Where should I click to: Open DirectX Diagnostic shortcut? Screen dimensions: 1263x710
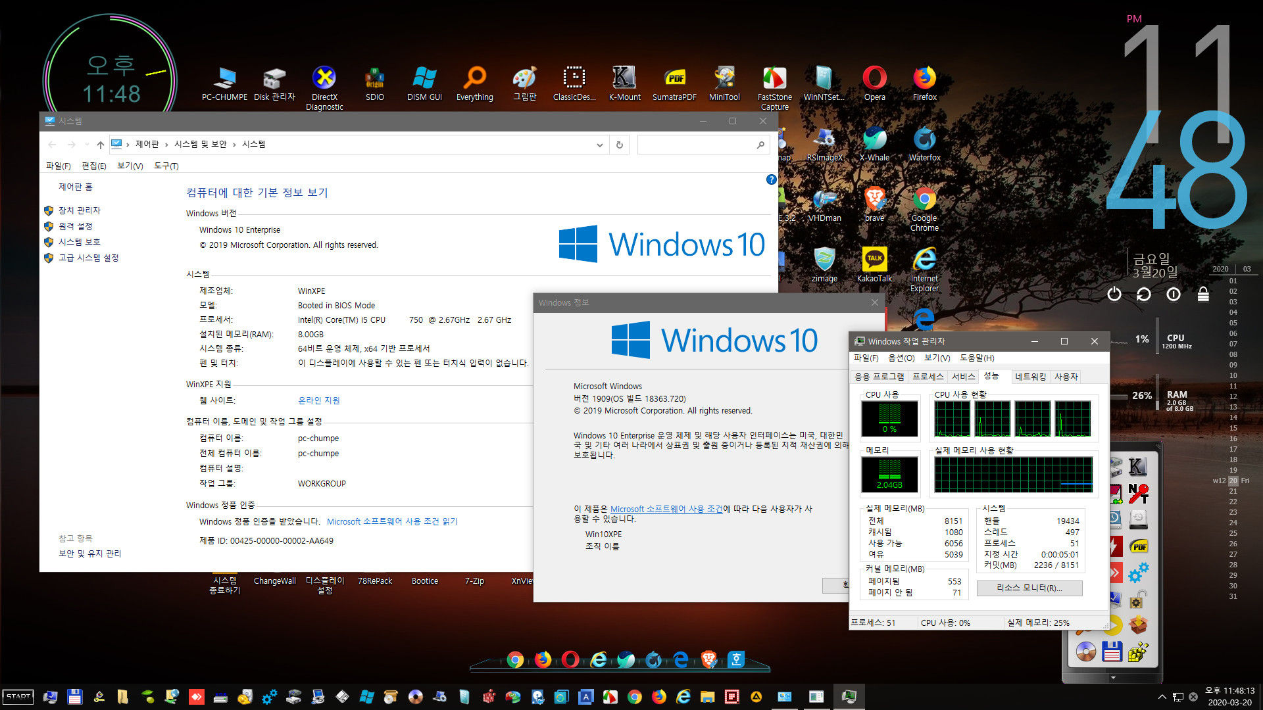click(324, 88)
